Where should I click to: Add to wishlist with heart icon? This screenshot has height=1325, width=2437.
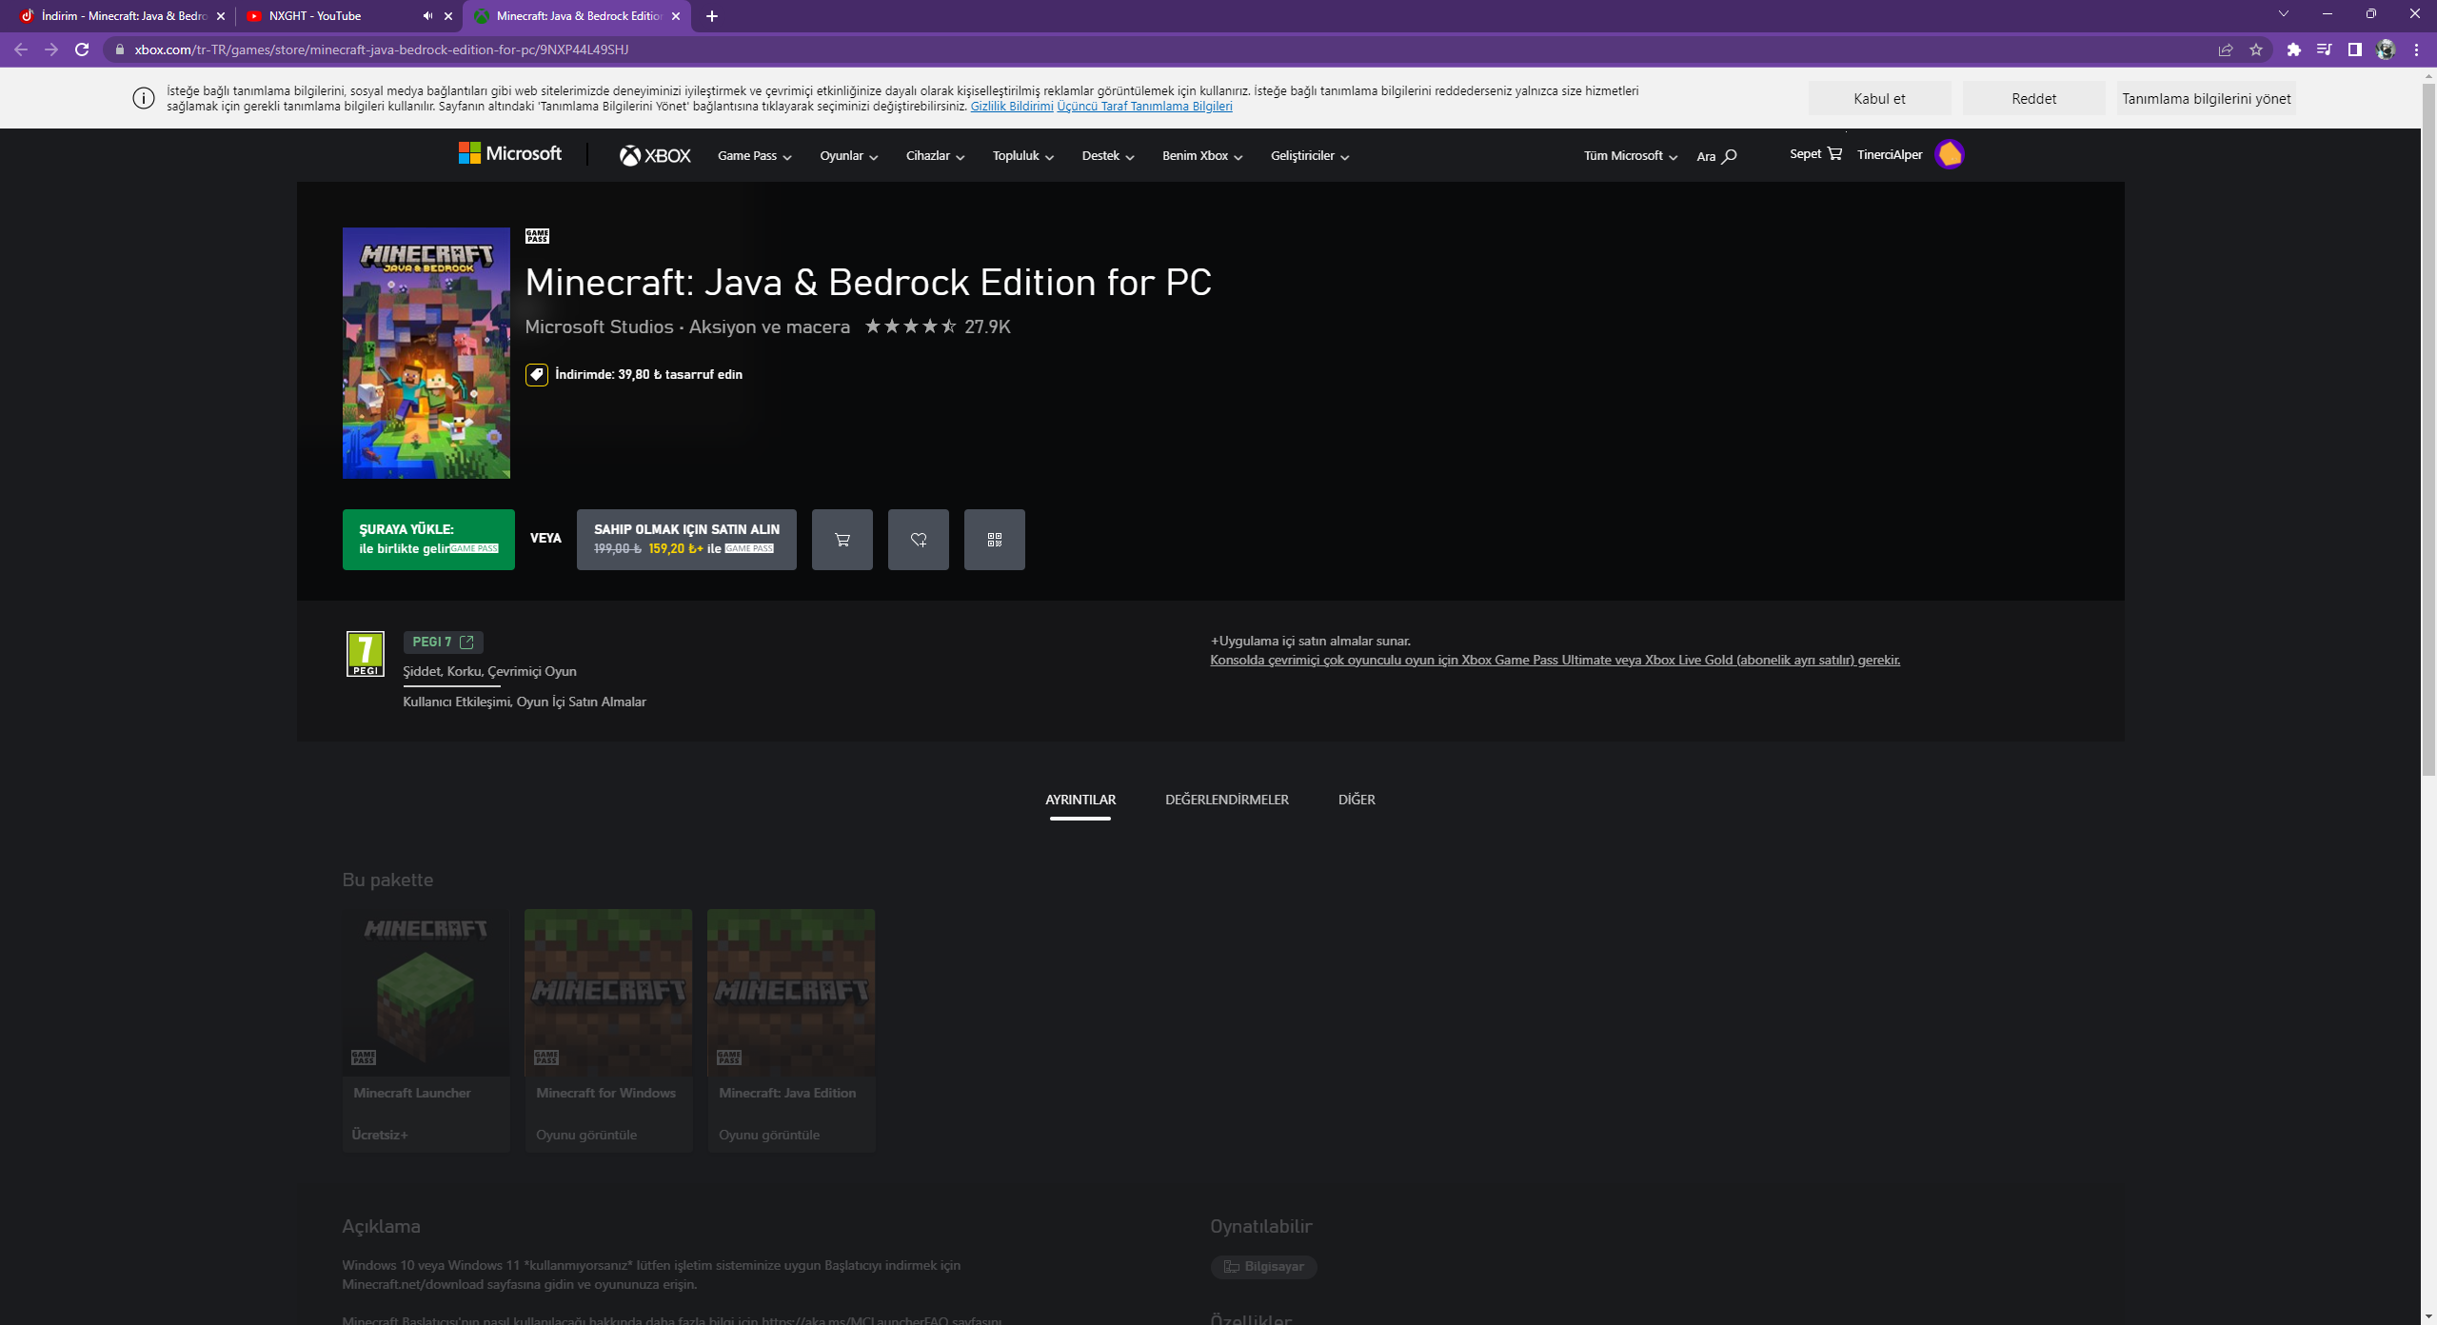tap(918, 540)
